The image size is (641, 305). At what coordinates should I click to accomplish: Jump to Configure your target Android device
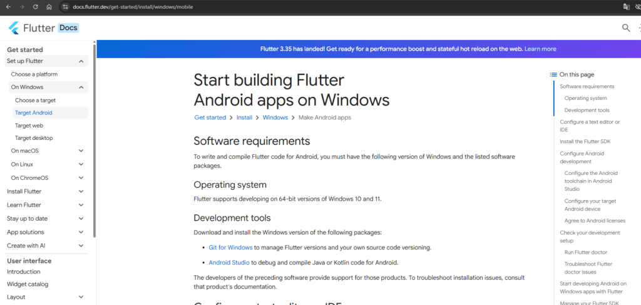click(x=590, y=205)
